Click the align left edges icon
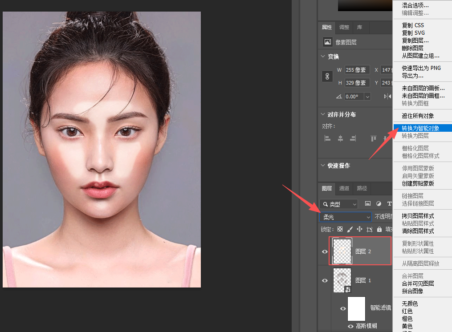 [x=327, y=138]
